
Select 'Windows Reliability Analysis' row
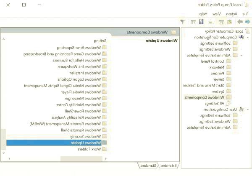76,117
